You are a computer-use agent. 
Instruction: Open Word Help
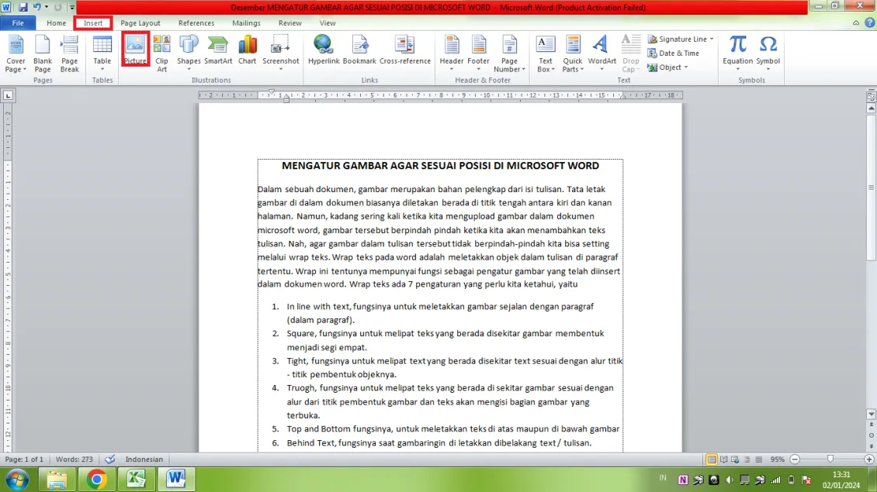click(x=869, y=23)
